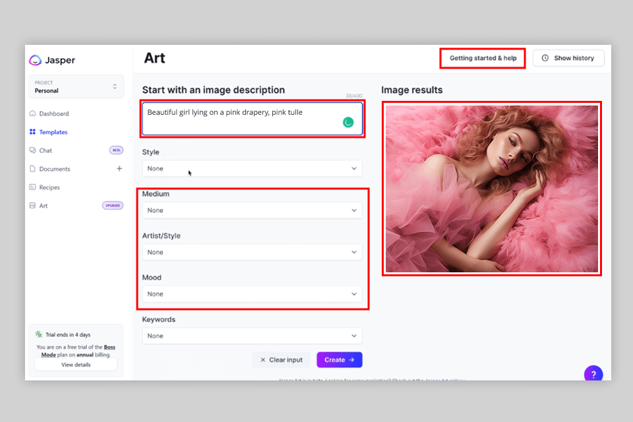Expand the Personal project selector
The width and height of the screenshot is (633, 422).
[x=76, y=86]
